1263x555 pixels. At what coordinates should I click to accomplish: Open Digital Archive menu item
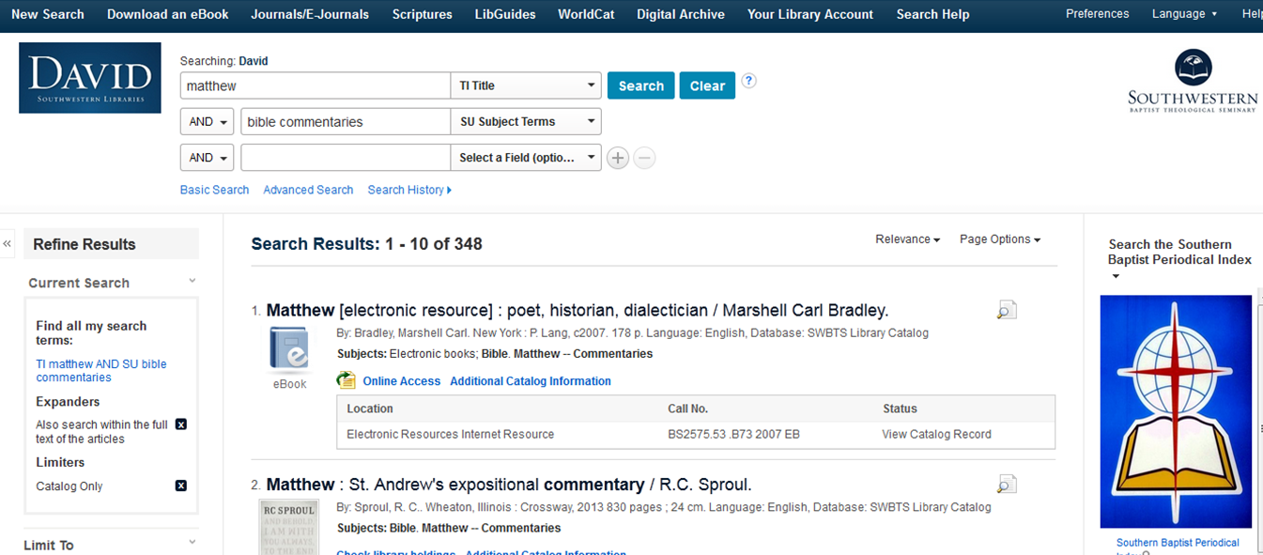point(681,14)
